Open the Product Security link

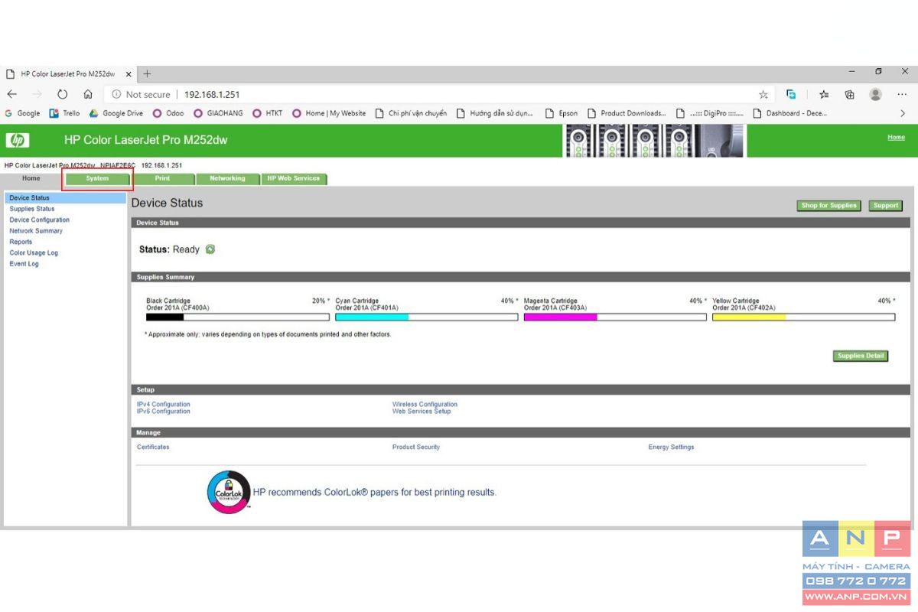click(x=416, y=448)
